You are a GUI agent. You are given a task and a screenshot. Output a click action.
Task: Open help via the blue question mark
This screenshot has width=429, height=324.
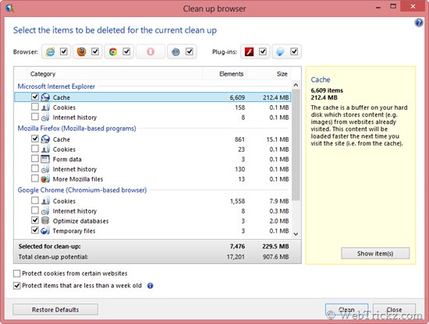click(419, 23)
